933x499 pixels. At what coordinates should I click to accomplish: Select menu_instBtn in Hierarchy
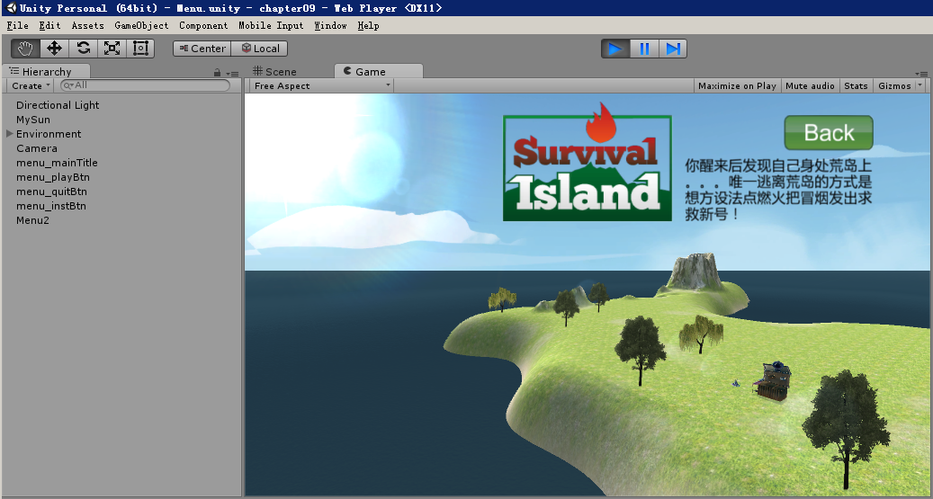tap(51, 206)
